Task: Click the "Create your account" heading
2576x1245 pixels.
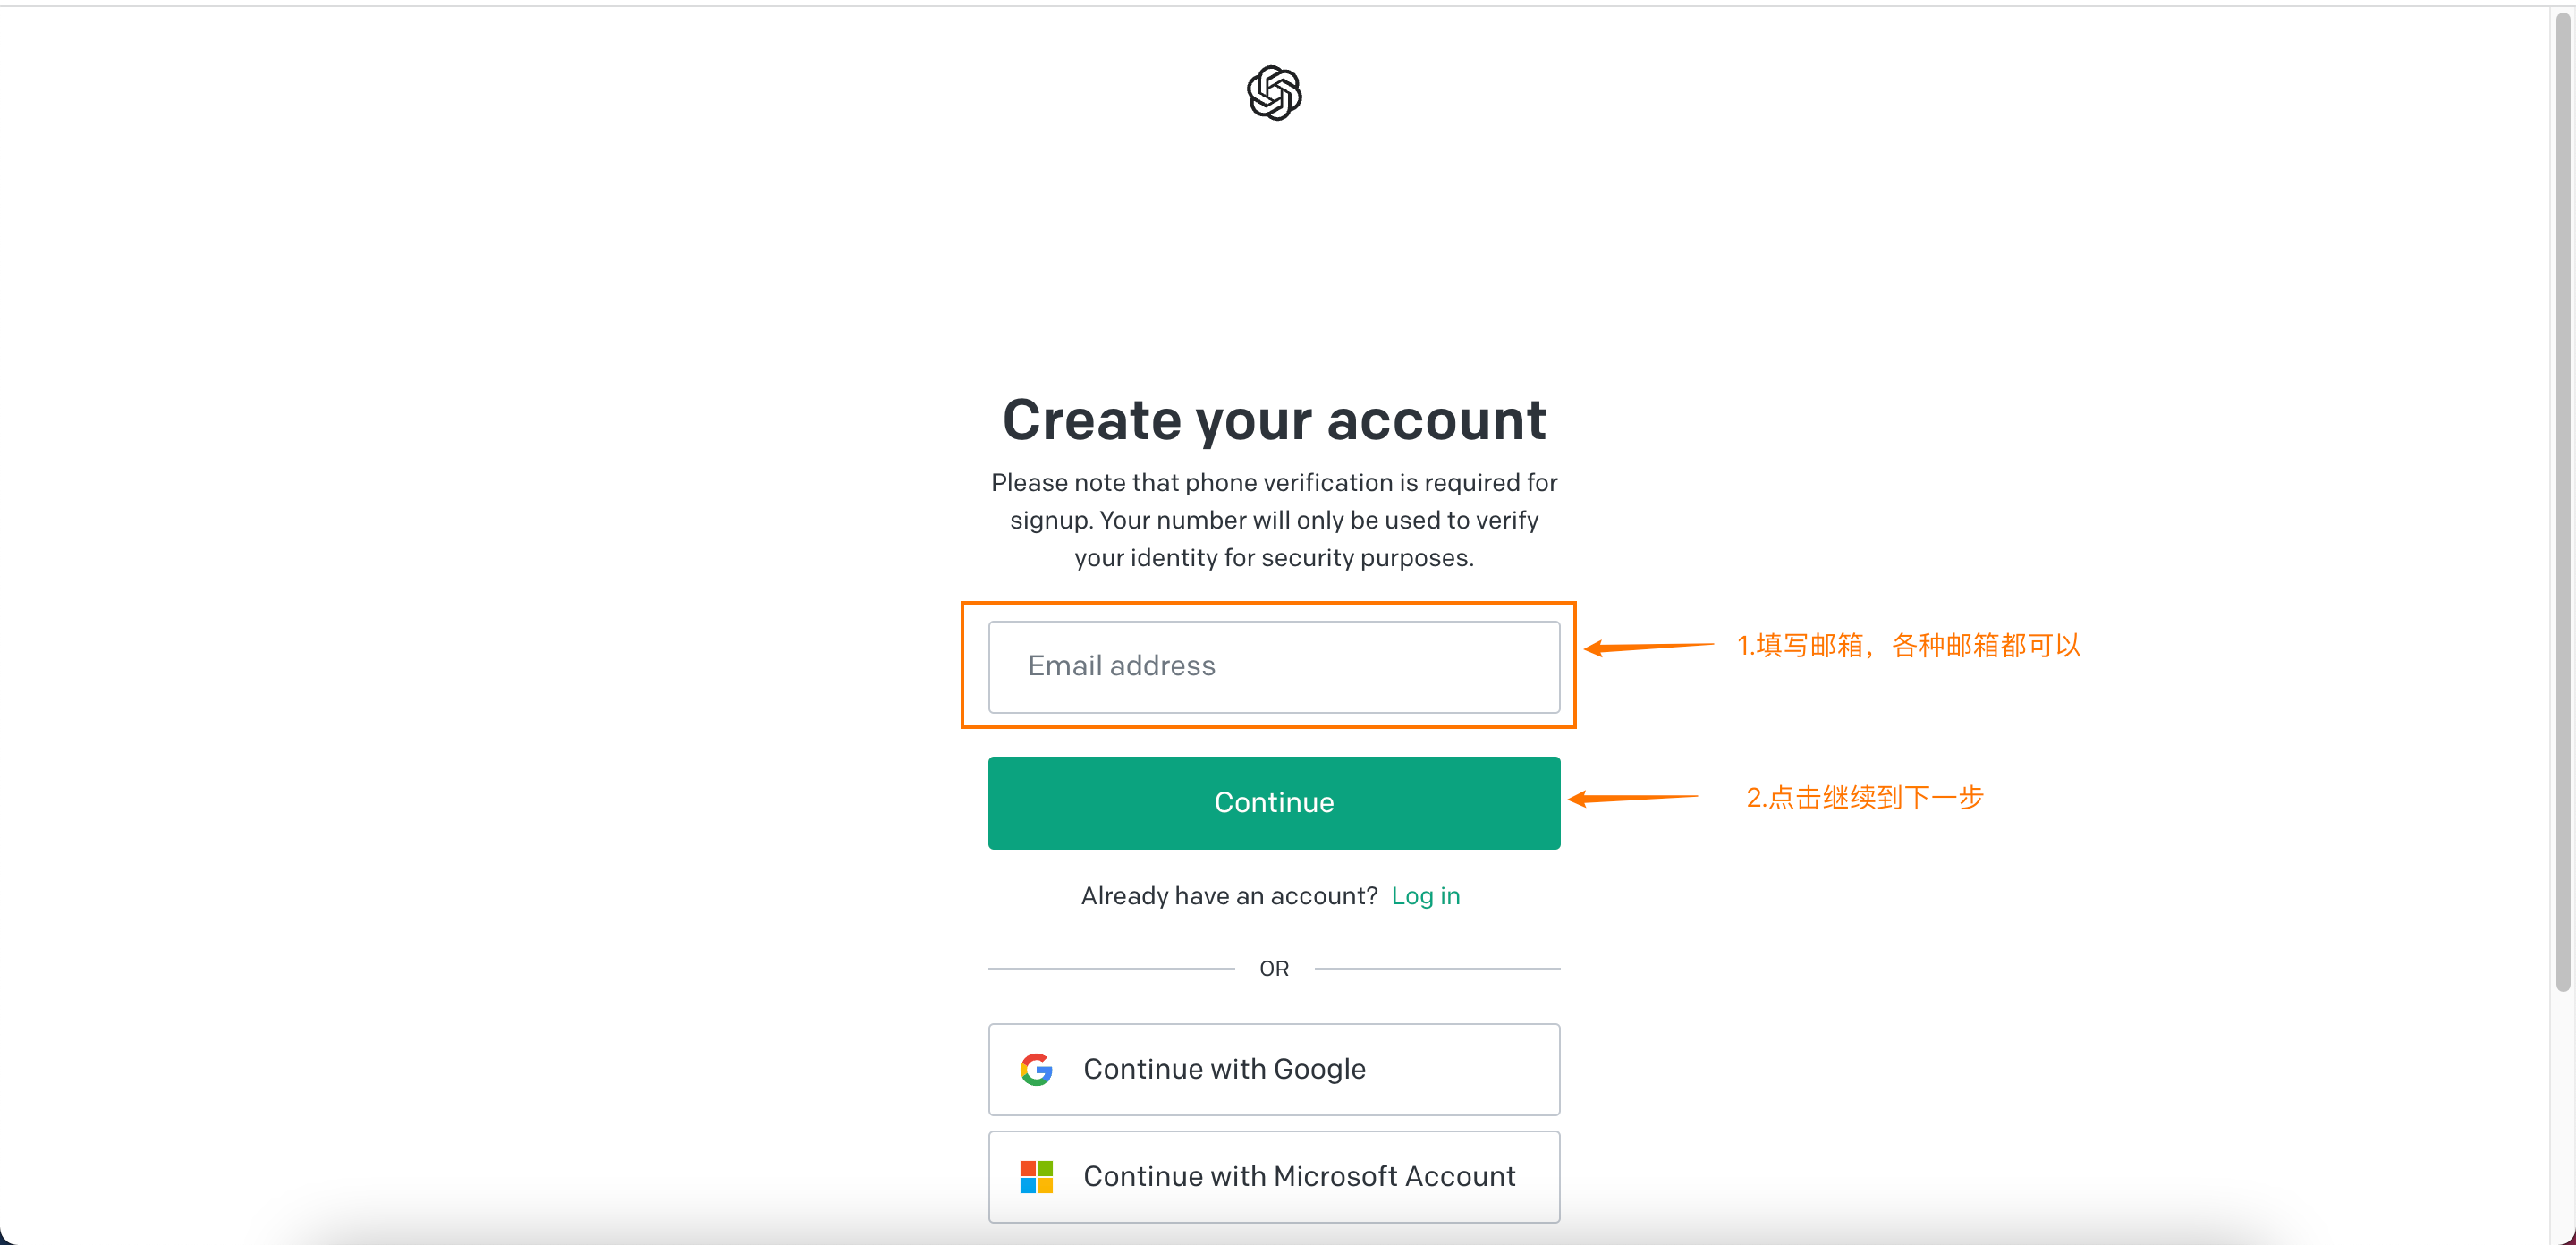Action: coord(1274,419)
